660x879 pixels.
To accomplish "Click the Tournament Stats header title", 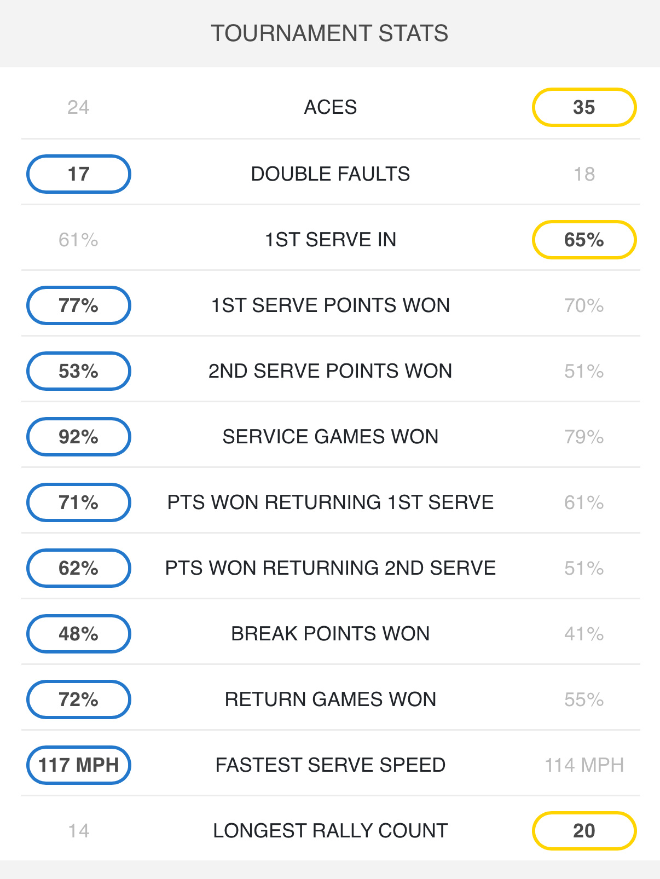I will (329, 33).
